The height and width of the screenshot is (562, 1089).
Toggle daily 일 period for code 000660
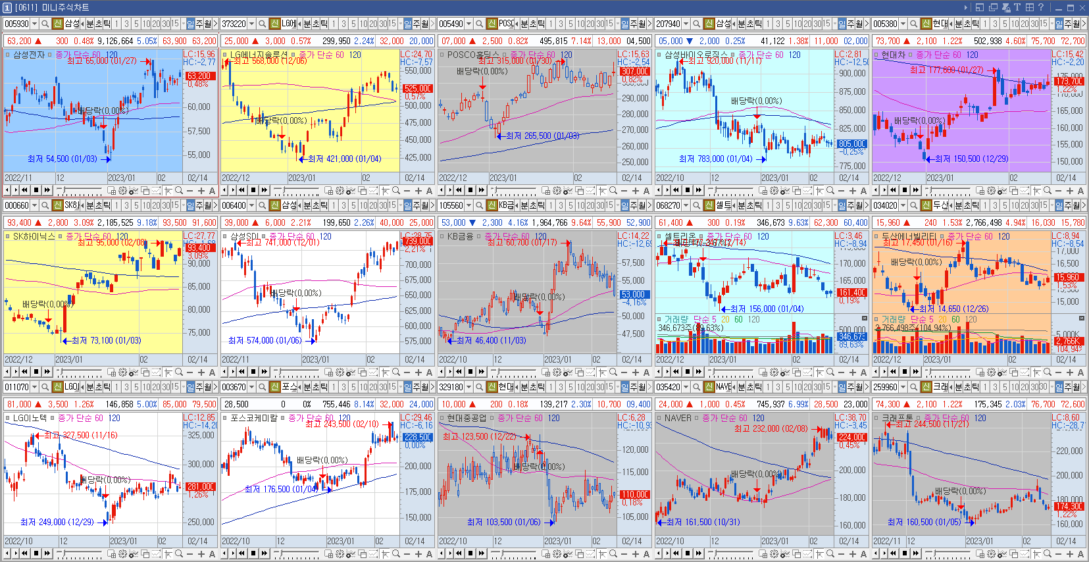click(191, 205)
